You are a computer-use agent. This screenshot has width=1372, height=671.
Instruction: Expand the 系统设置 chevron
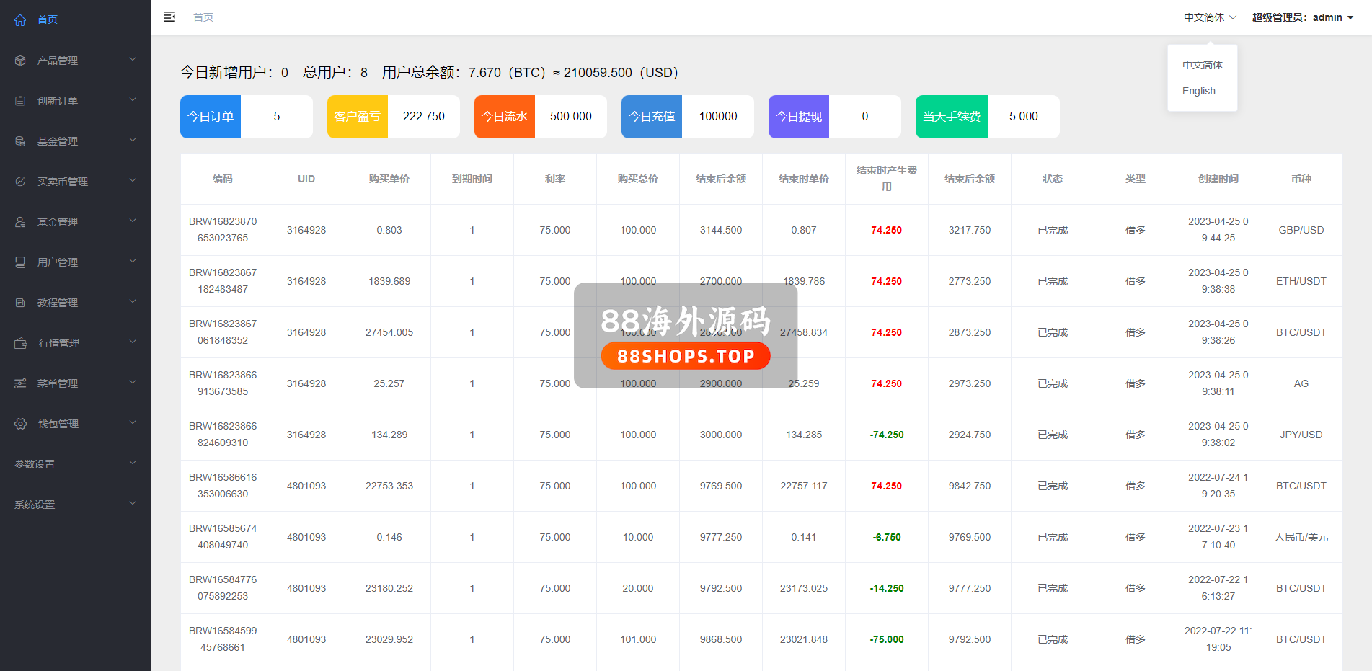click(133, 503)
